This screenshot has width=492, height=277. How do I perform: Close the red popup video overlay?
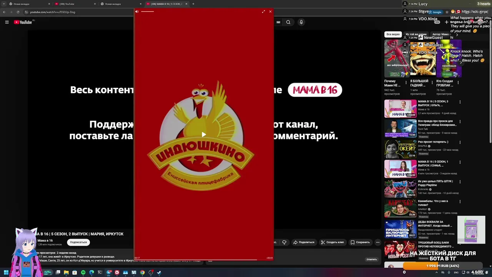270,12
